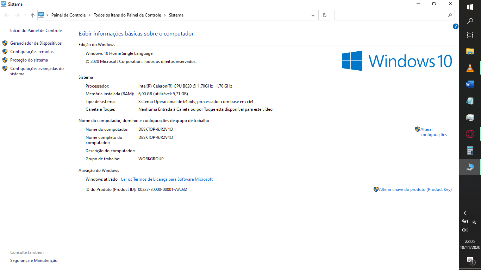The width and height of the screenshot is (481, 270).
Task: Open Proteção do sistema link
Action: click(x=29, y=60)
